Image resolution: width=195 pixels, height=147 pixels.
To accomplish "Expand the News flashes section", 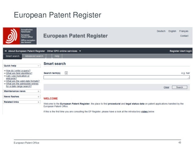I will point(39,96).
